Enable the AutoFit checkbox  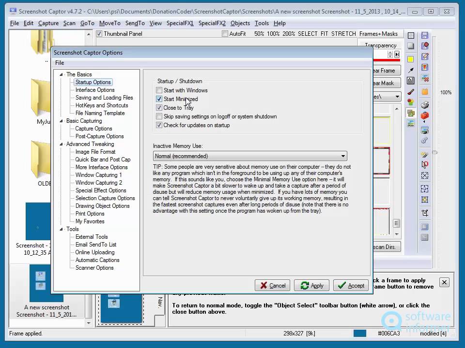point(225,34)
